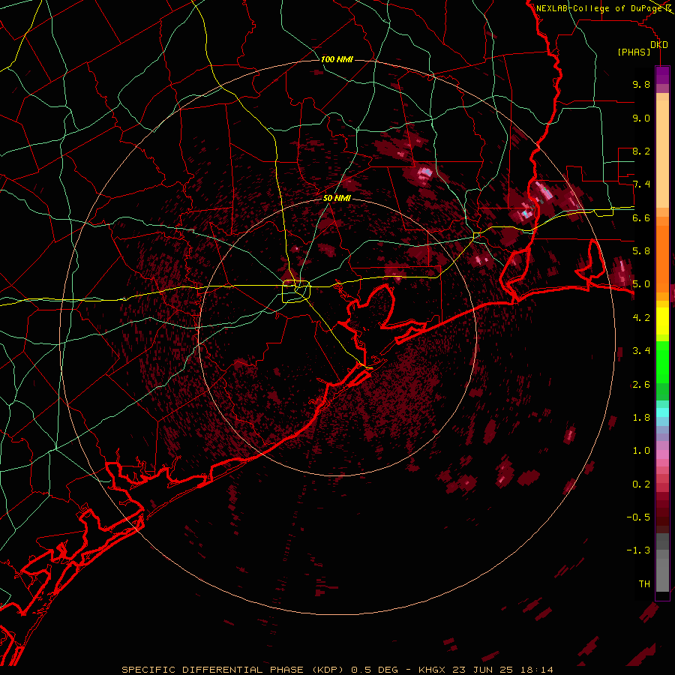This screenshot has width=675, height=675.
Task: Select the purple top segment of color bar
Action: point(662,75)
